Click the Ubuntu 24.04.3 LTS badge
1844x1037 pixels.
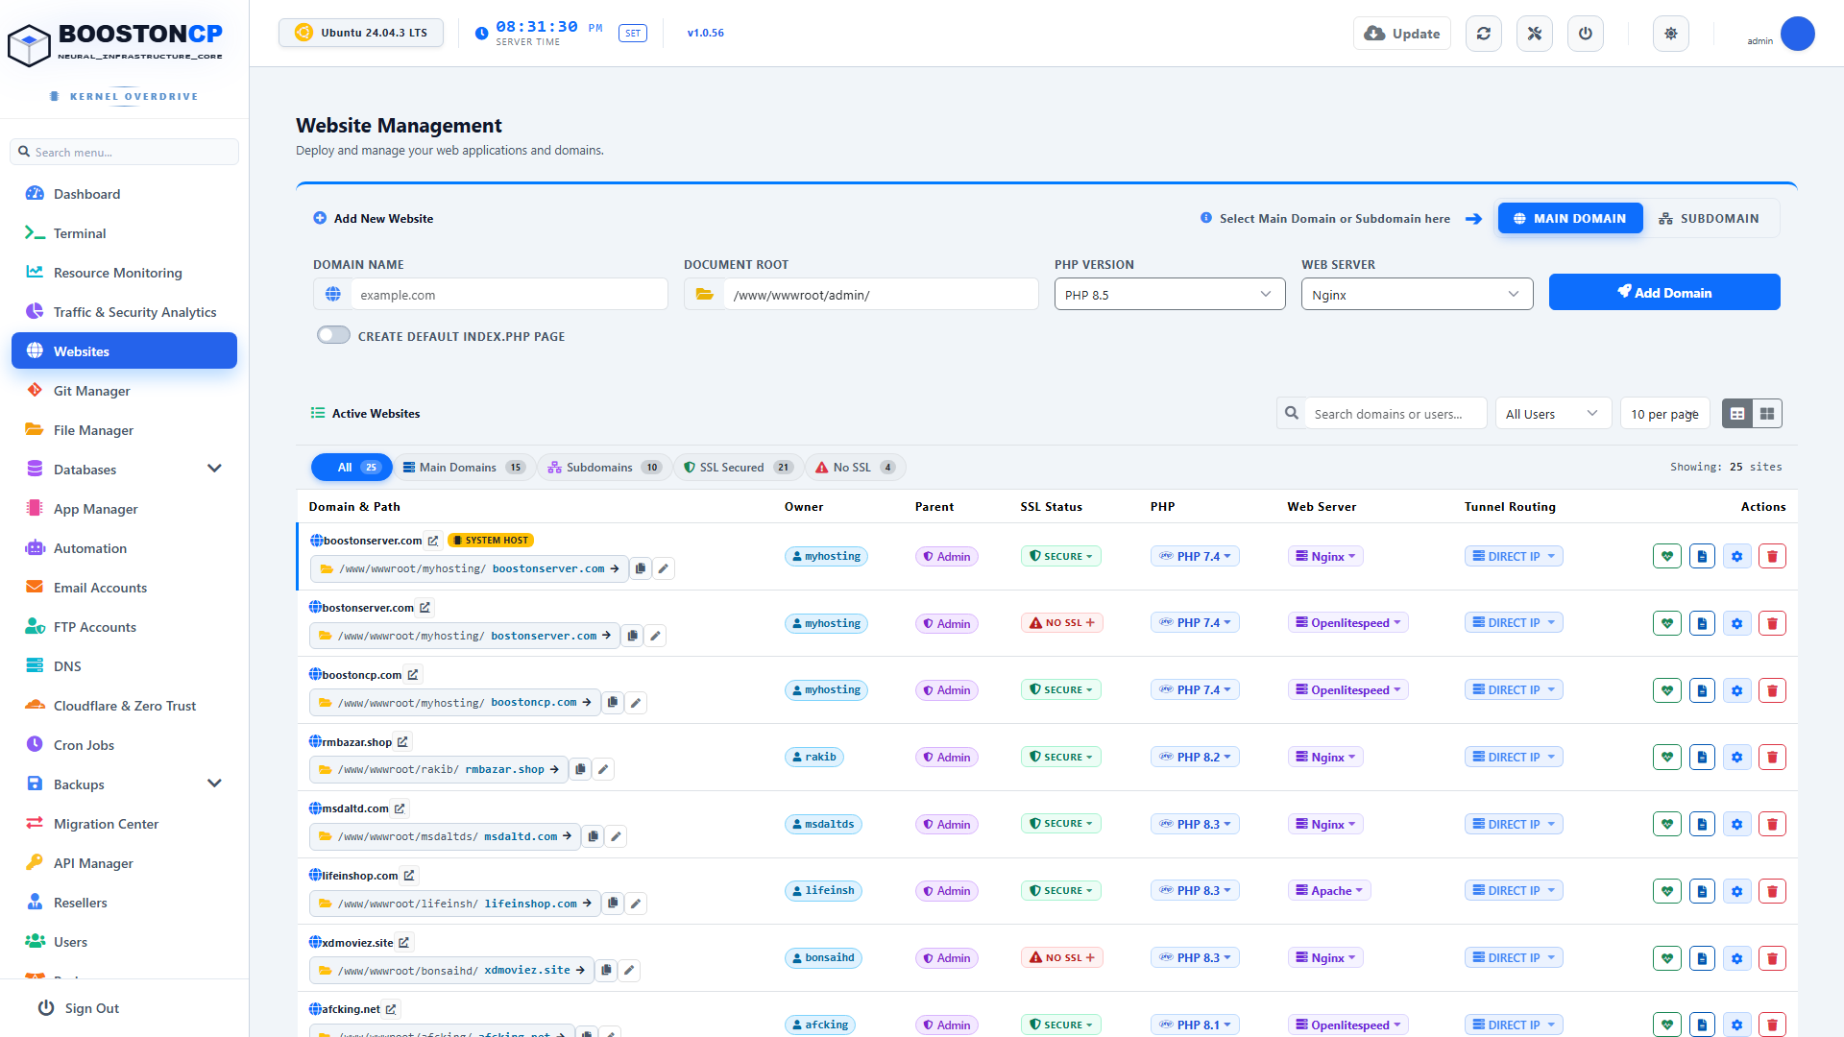pos(361,33)
